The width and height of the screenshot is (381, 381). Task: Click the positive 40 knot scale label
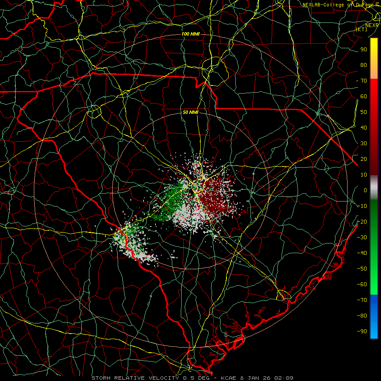coord(364,127)
